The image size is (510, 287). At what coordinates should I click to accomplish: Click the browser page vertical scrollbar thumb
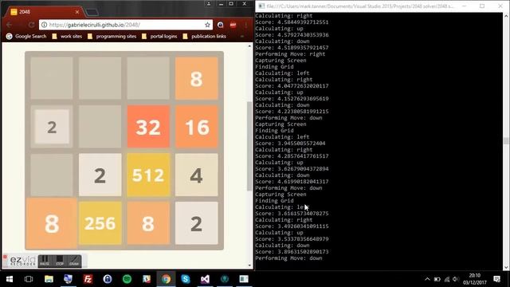pos(249,146)
